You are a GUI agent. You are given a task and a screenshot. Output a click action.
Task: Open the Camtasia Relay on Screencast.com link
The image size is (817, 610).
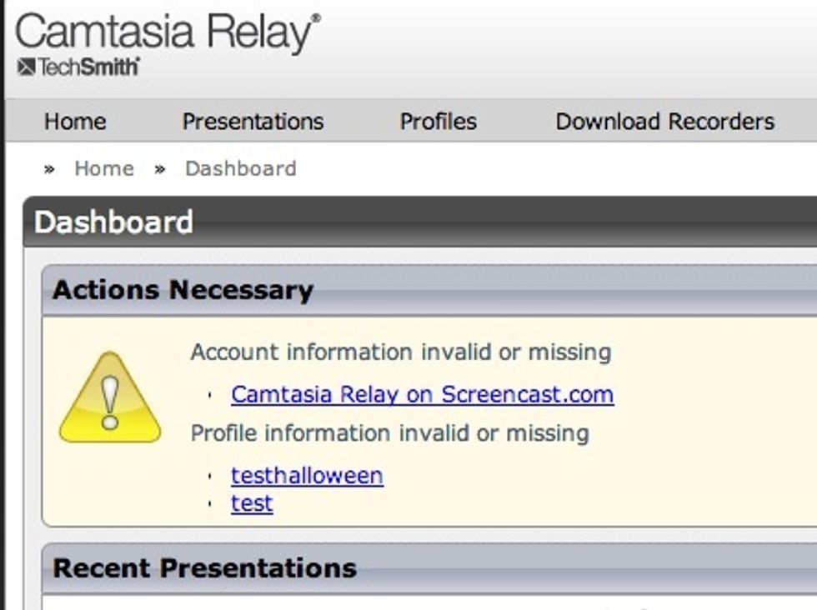(x=422, y=394)
